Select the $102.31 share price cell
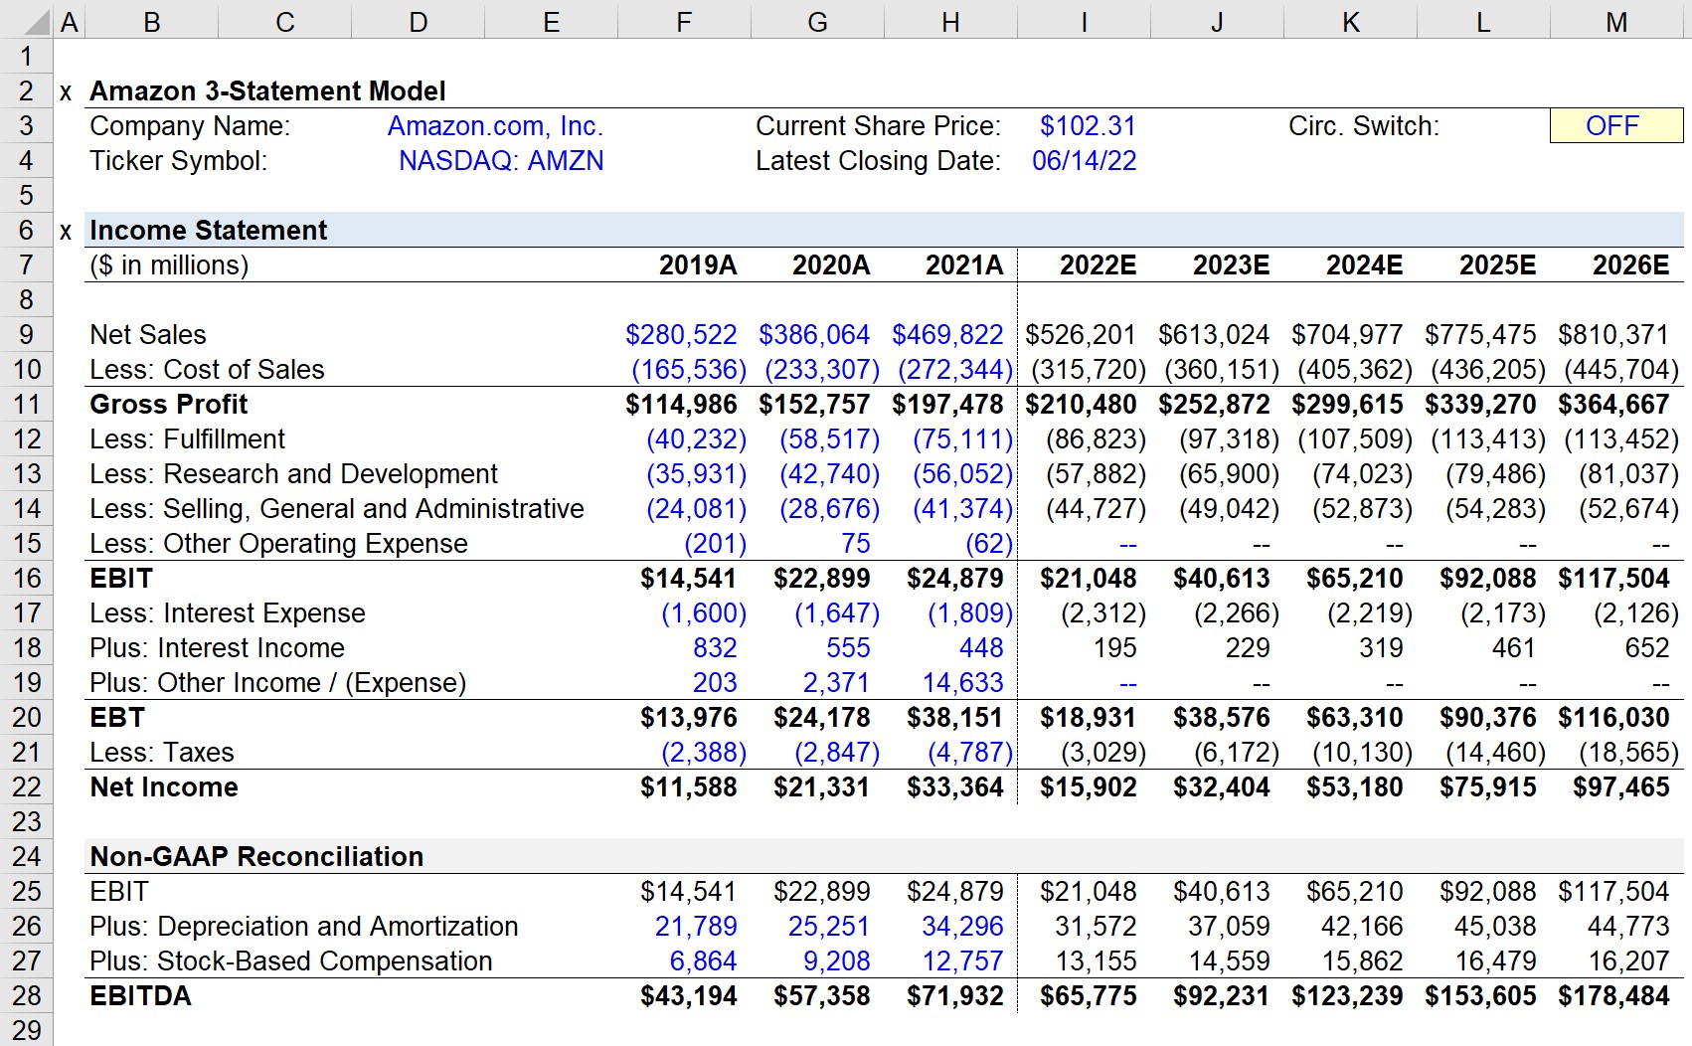Viewport: 1692px width, 1046px height. tap(1088, 126)
